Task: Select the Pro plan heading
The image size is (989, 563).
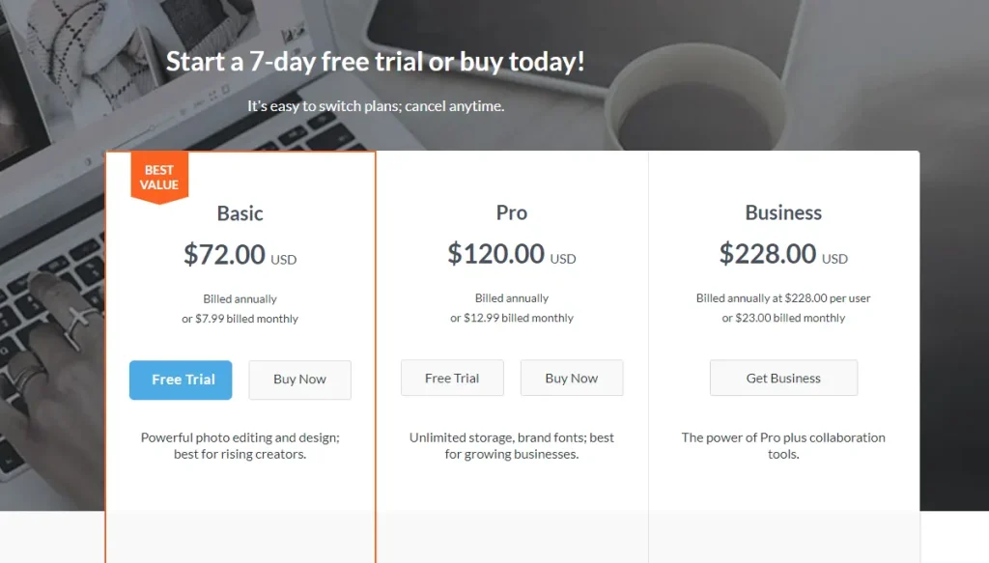Action: [511, 212]
